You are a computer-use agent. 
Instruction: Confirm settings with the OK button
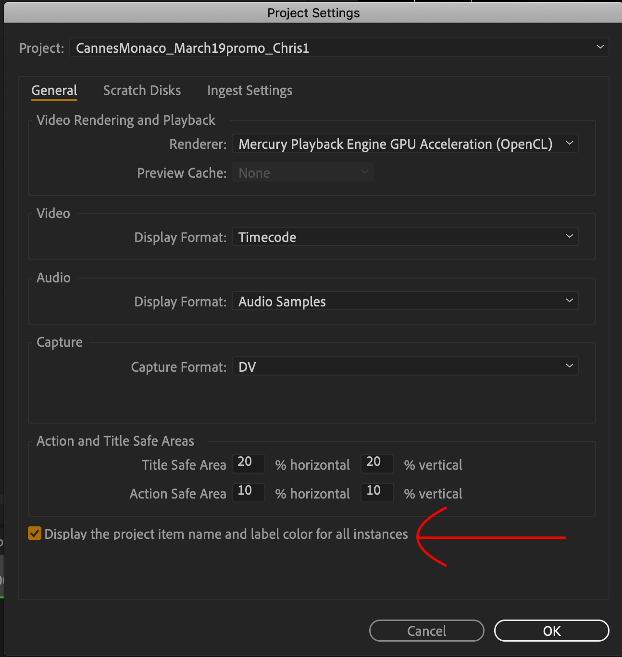552,631
